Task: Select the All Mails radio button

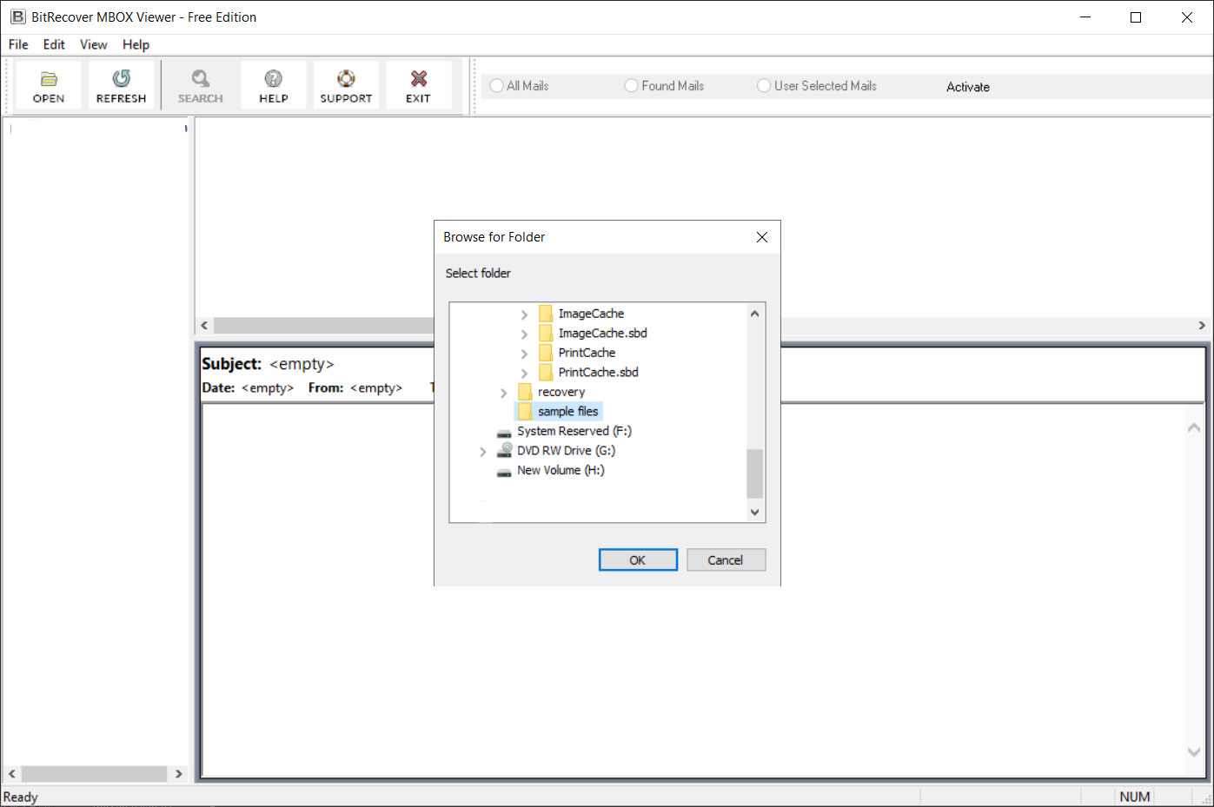Action: point(497,85)
